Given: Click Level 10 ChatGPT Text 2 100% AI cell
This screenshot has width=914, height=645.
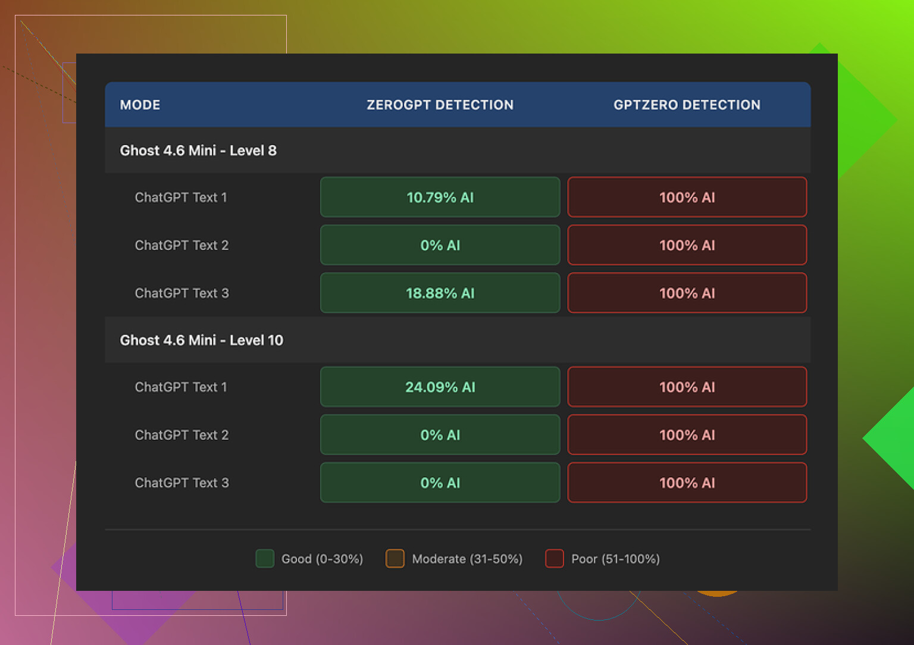Looking at the screenshot, I should click(x=687, y=435).
